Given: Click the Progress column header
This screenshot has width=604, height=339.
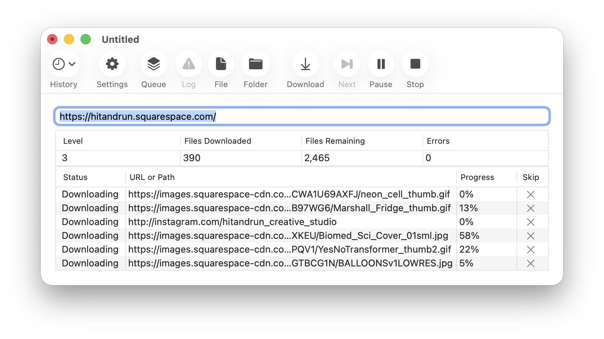Looking at the screenshot, I should 477,177.
